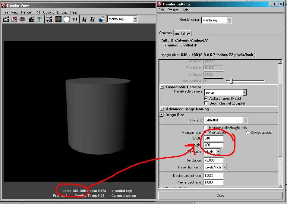Click the Frame padding slider handle
This screenshot has width=287, height=204.
click(x=231, y=81)
